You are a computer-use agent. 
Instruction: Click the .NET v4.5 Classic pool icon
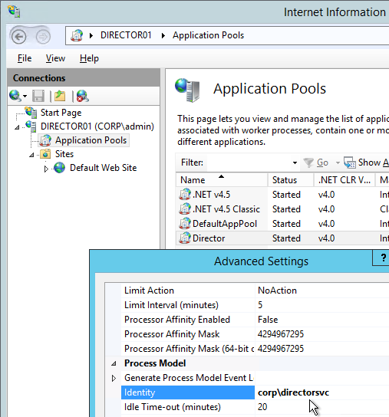185,209
